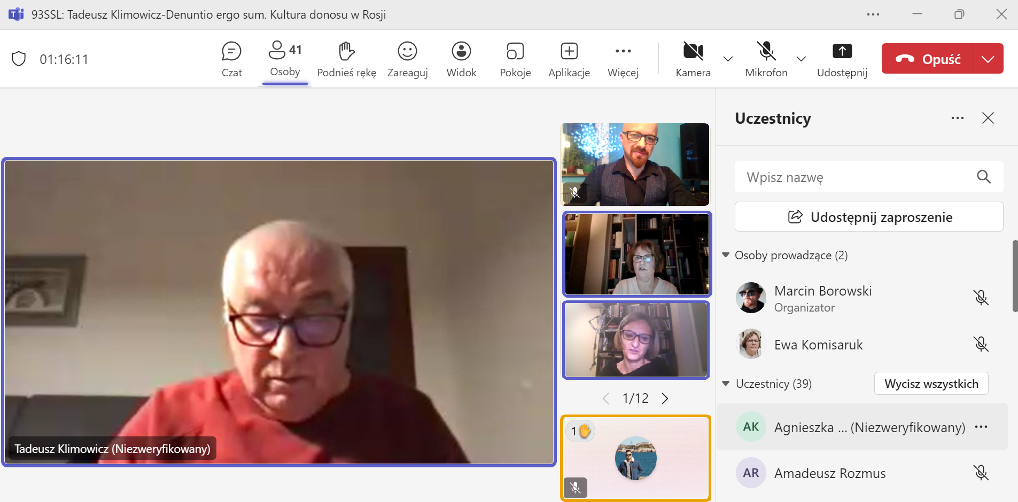Go to next page of video gallery
Image resolution: width=1018 pixels, height=502 pixels.
point(665,399)
